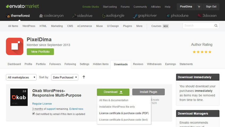Open the themeforest marketplace

(x=18, y=16)
